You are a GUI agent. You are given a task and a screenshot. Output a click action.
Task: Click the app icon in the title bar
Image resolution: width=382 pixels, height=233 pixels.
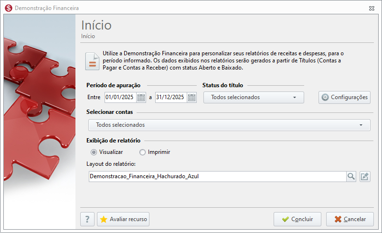[8, 8]
